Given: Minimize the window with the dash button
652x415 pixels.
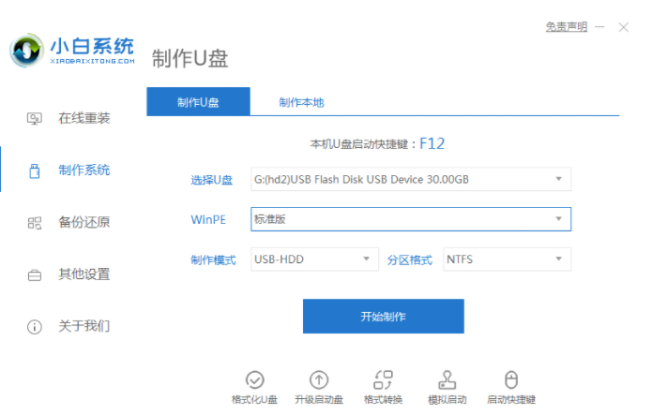Looking at the screenshot, I should click(600, 27).
